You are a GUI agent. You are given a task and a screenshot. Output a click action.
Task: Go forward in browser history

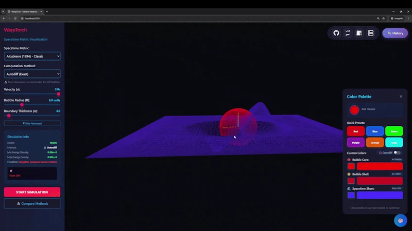(x=9, y=18)
